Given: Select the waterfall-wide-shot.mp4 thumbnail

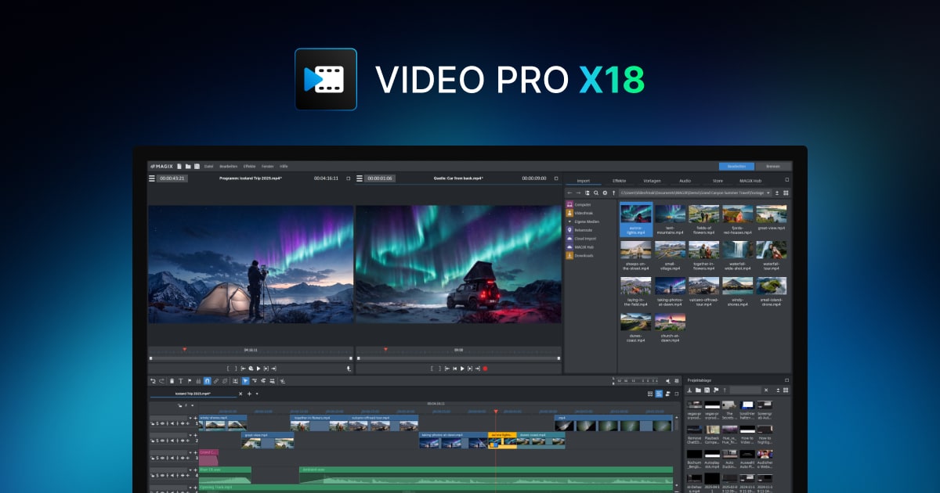Looking at the screenshot, I should point(737,250).
